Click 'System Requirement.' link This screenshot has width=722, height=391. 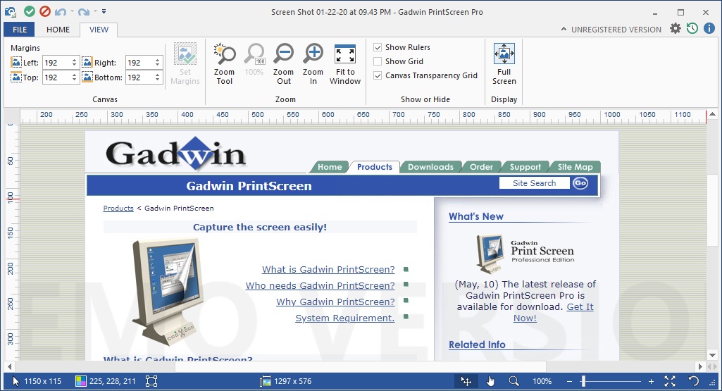pos(345,318)
